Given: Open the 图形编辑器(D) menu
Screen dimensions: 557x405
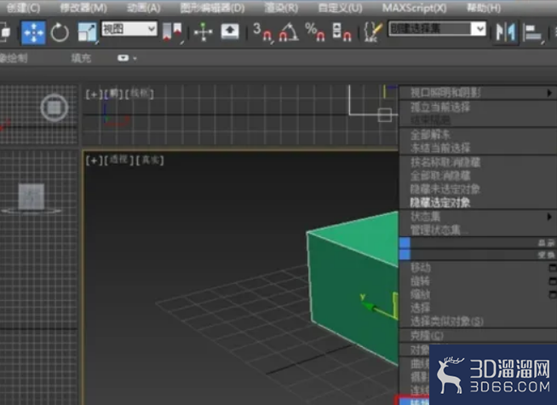Looking at the screenshot, I should 212,8.
